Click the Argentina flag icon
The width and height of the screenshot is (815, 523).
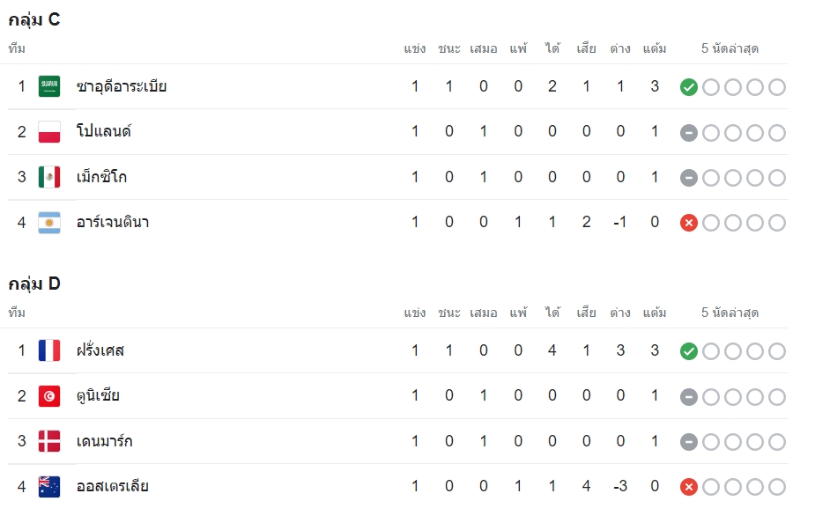(x=49, y=223)
